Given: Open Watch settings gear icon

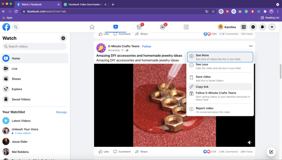Looking at the screenshot, I should (63, 38).
